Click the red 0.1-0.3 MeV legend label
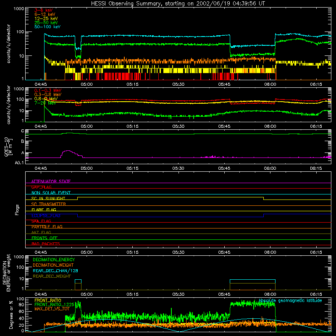This screenshot has width=336, height=336. [x=48, y=90]
